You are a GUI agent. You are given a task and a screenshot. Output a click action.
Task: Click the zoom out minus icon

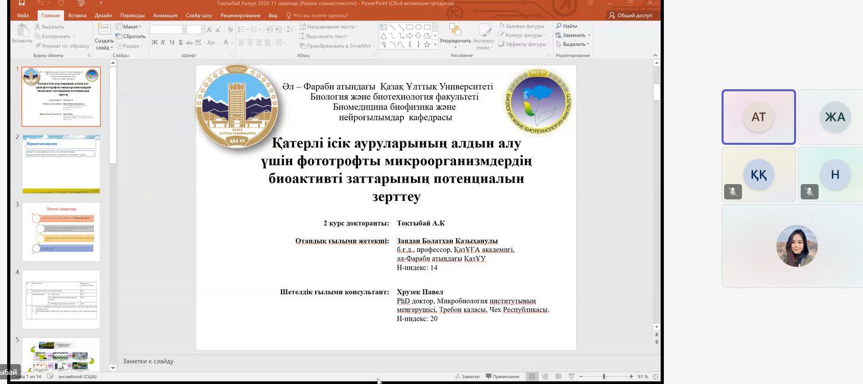581,376
